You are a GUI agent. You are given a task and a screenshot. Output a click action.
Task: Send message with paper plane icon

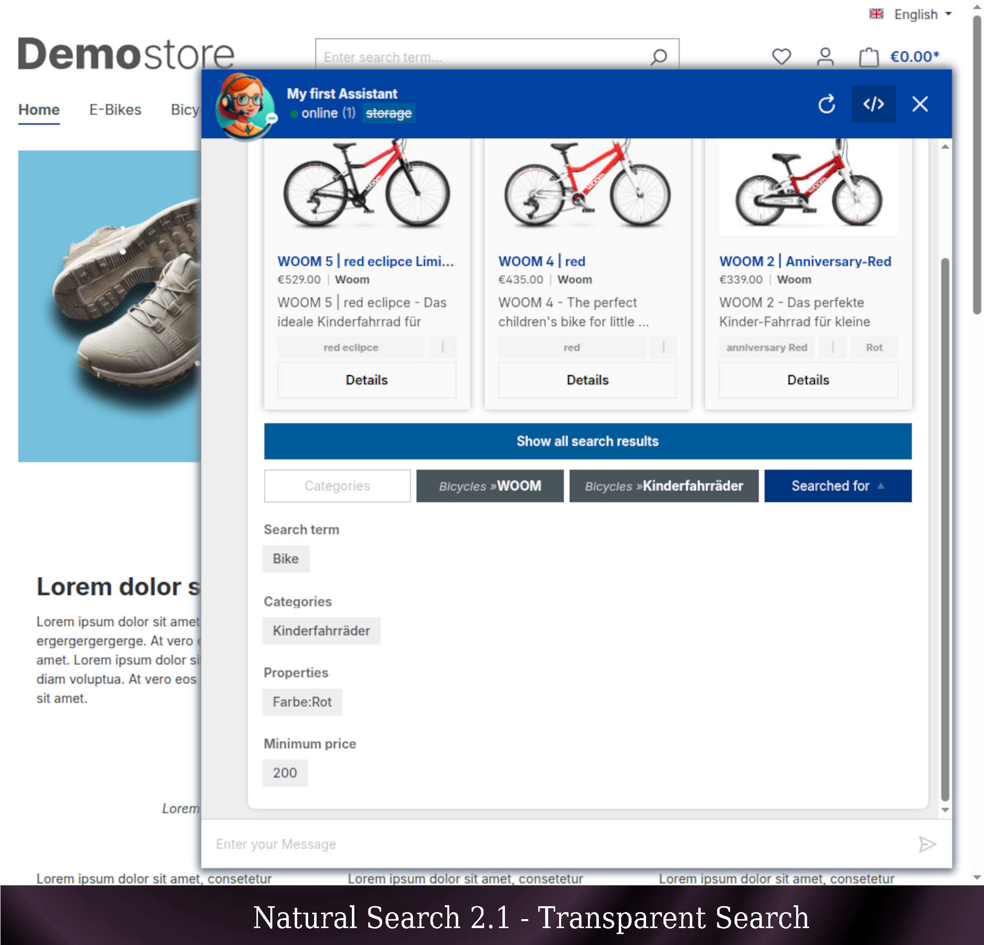[x=927, y=844]
